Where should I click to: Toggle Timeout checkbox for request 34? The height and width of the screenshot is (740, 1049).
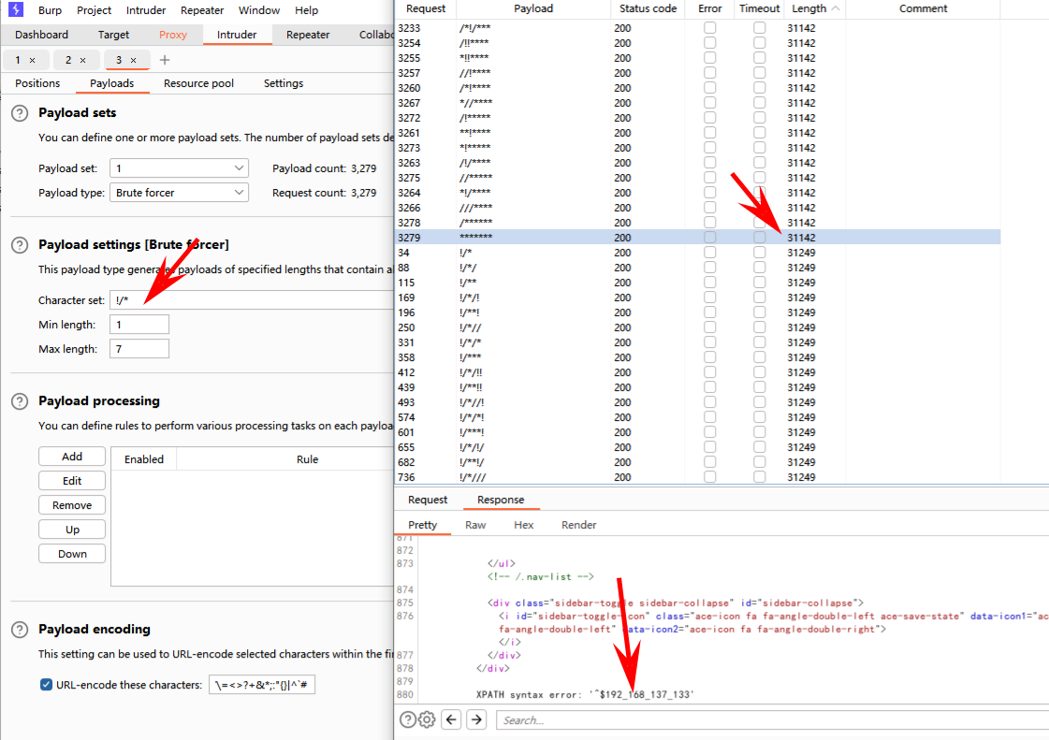click(x=759, y=253)
